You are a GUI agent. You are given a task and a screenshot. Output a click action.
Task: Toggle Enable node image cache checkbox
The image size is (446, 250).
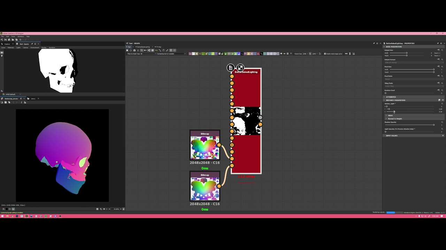click(x=325, y=54)
